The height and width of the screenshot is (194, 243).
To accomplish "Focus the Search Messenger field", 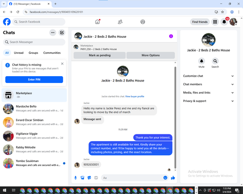I will [34, 42].
